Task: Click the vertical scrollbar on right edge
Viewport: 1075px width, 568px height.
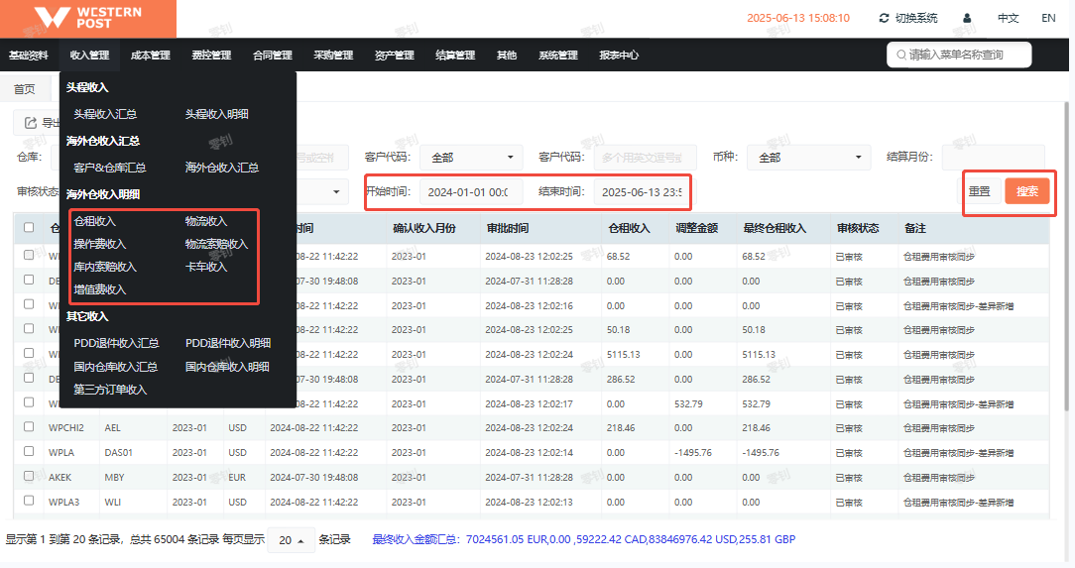Action: (1066, 257)
